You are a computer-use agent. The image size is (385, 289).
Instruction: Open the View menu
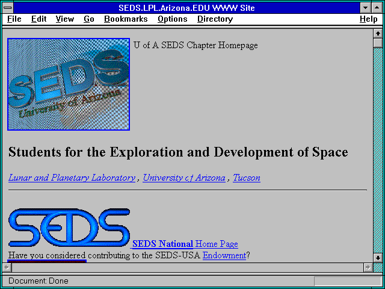pyautogui.click(x=65, y=19)
